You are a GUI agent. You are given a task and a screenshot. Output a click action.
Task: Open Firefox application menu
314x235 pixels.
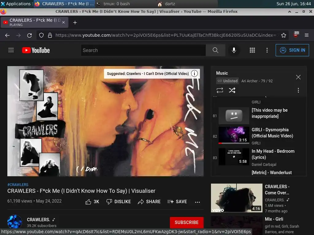pyautogui.click(x=307, y=35)
